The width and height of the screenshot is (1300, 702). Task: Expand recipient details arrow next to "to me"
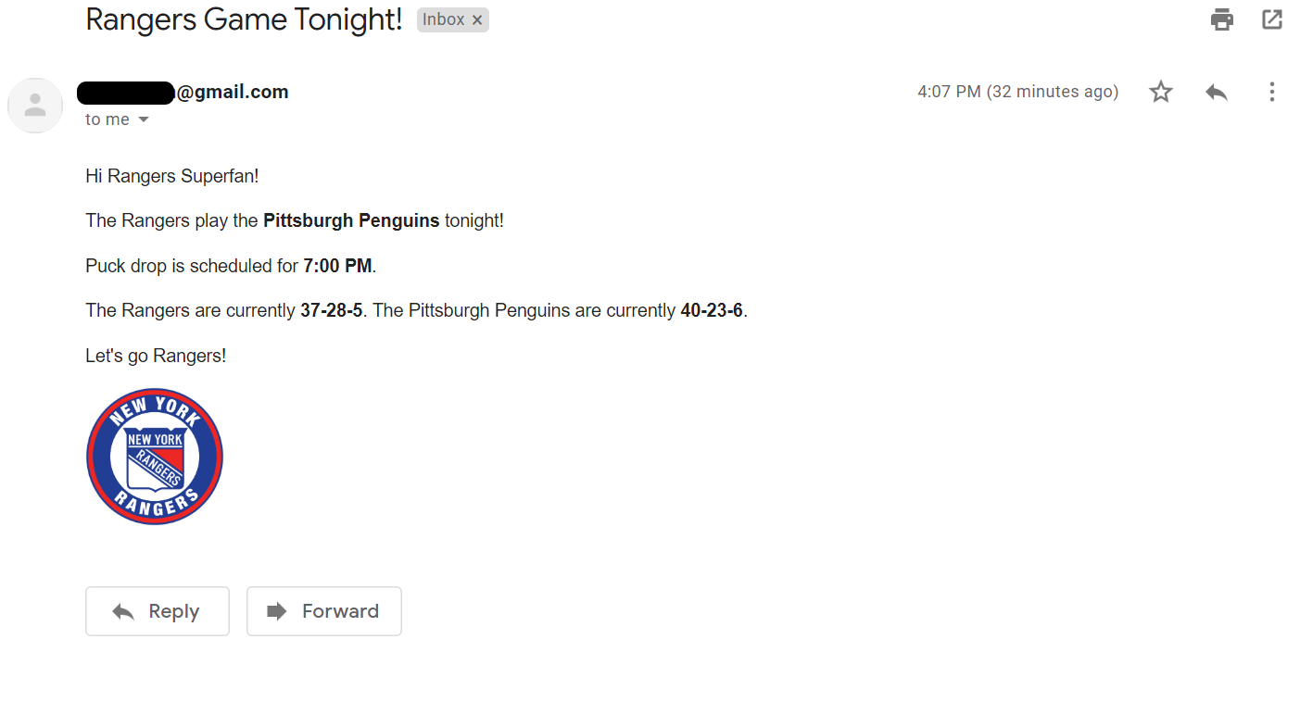tap(144, 120)
